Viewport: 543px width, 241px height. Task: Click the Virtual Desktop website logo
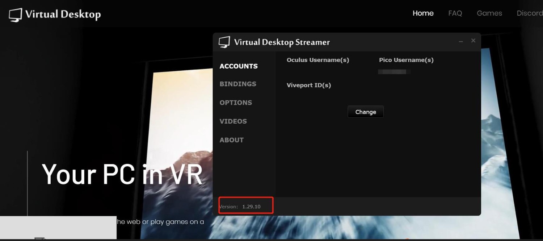(x=55, y=14)
